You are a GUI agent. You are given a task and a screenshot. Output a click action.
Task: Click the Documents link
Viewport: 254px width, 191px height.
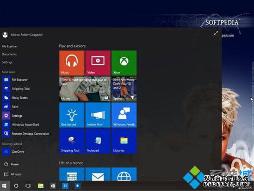(x=9, y=54)
